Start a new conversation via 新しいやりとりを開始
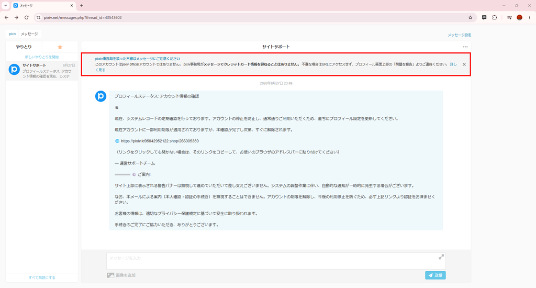The width and height of the screenshot is (536, 288). click(x=42, y=57)
